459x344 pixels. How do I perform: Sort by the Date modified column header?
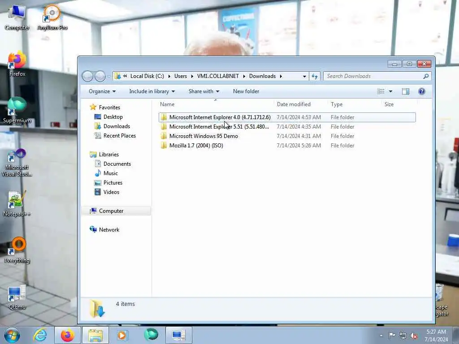click(x=301, y=104)
